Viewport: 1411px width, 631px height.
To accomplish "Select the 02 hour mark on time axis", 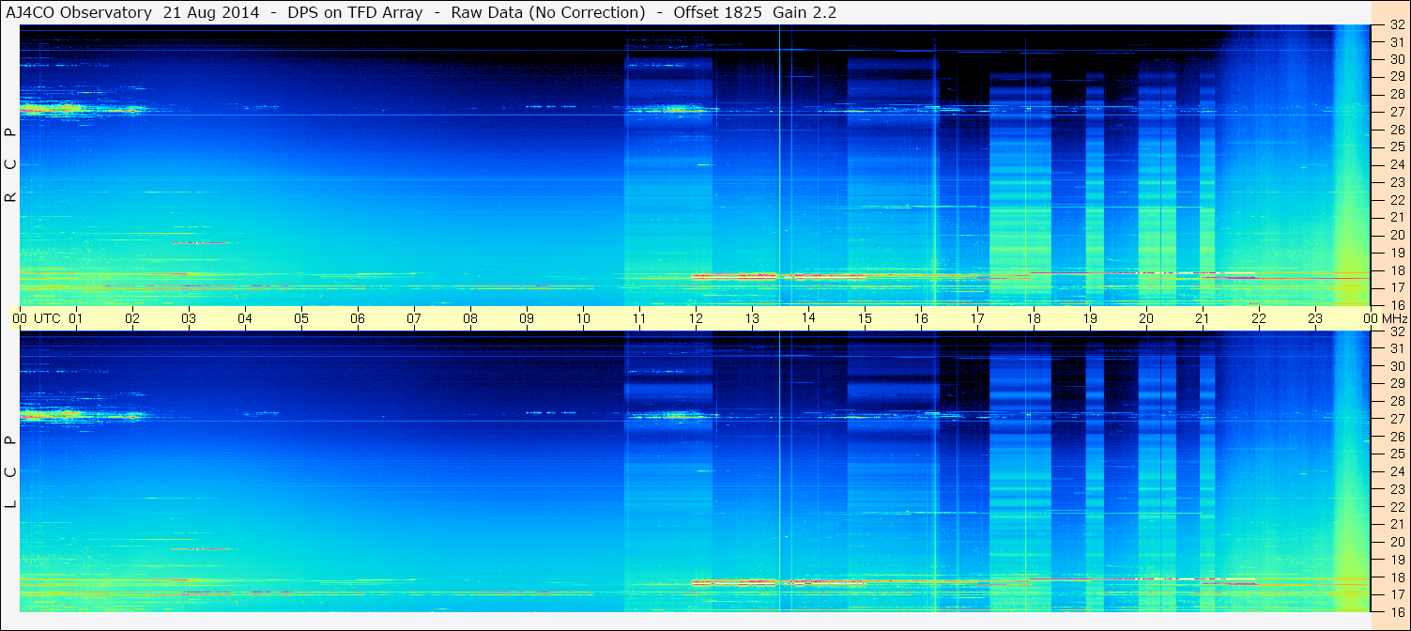I will (x=132, y=319).
